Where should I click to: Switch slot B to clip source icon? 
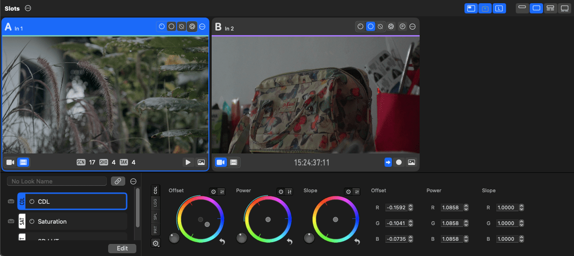point(234,162)
